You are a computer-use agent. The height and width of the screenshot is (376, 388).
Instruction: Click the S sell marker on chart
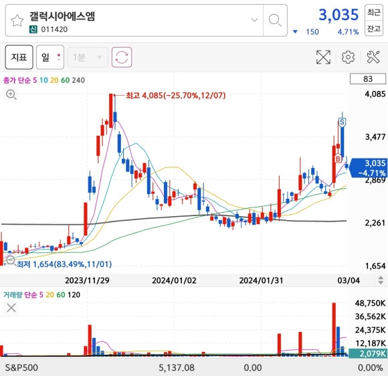pos(342,122)
